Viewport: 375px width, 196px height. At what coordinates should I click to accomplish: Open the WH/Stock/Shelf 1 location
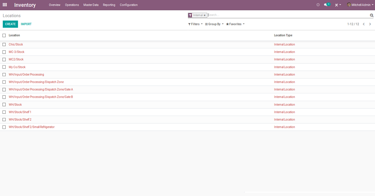point(20,112)
